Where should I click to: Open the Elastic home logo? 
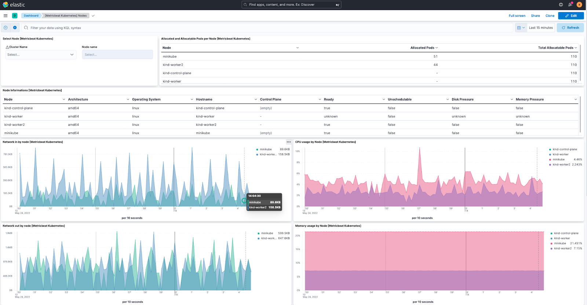[x=14, y=5]
